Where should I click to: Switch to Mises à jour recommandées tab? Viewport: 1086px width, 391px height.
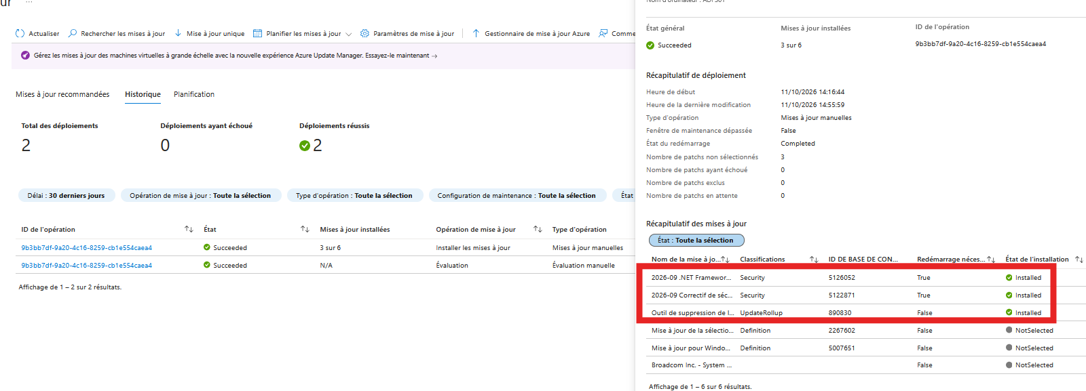pyautogui.click(x=62, y=94)
